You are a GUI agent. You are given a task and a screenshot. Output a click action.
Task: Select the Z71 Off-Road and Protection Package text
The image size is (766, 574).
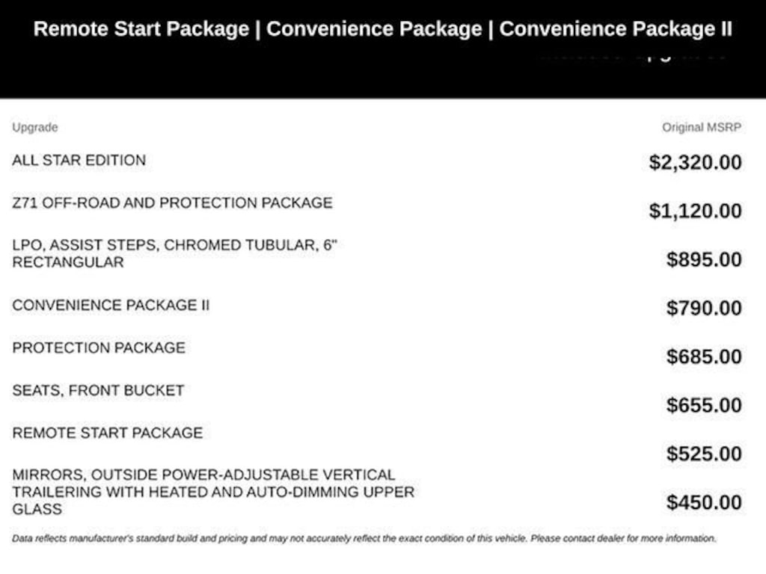pyautogui.click(x=173, y=203)
